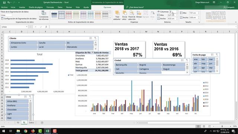Open ribbon display options icon
The width and height of the screenshot is (238, 134).
coord(214,3)
